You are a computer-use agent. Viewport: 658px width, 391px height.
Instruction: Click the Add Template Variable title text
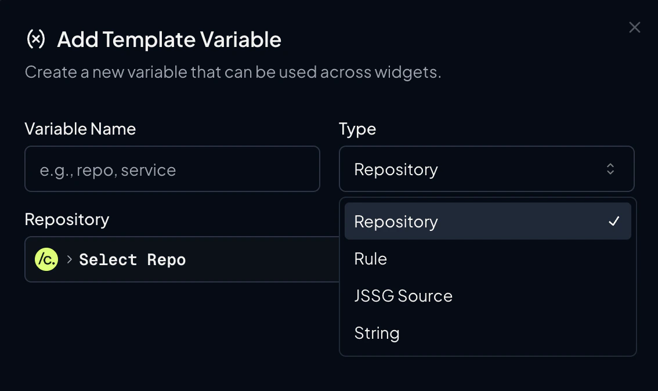[x=168, y=39]
